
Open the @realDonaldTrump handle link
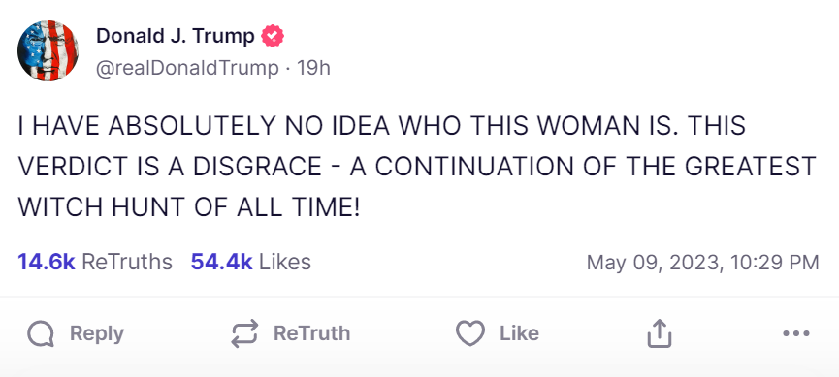point(187,69)
